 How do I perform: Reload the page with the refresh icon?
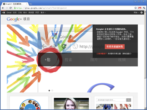click(11, 8)
